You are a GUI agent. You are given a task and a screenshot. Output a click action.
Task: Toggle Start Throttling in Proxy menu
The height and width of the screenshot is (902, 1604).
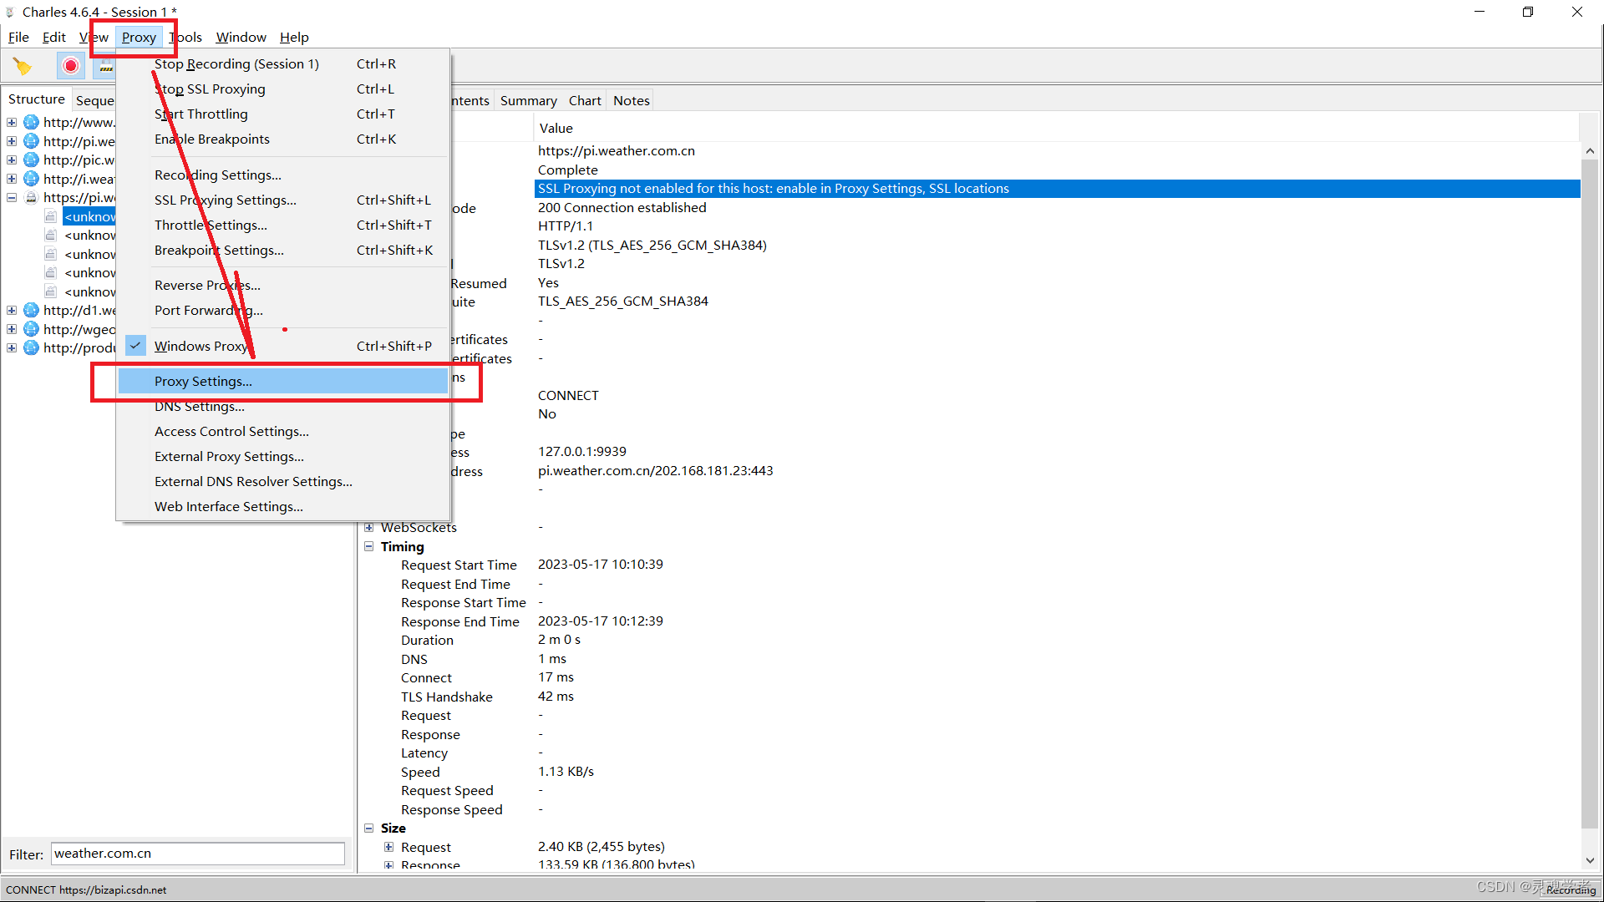[x=201, y=114]
